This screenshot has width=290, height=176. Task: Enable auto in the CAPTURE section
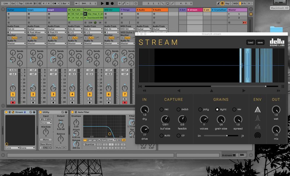tap(161, 135)
